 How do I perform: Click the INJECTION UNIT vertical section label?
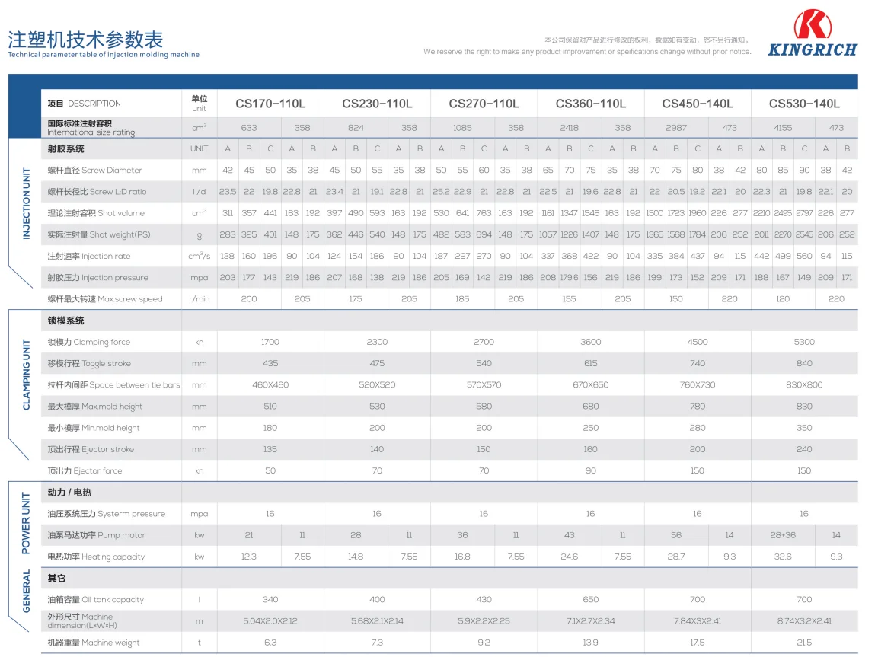tap(27, 204)
